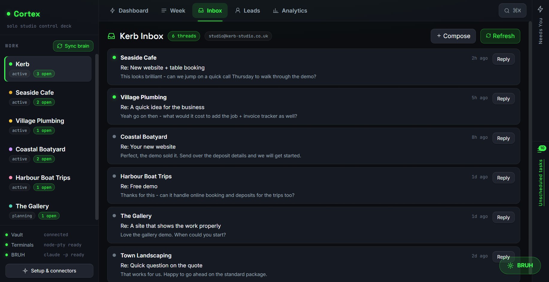549x282 pixels.
Task: Click Sync brain button
Action: point(73,46)
